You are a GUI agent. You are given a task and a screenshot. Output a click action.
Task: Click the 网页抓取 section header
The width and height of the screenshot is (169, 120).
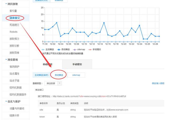pos(13,4)
